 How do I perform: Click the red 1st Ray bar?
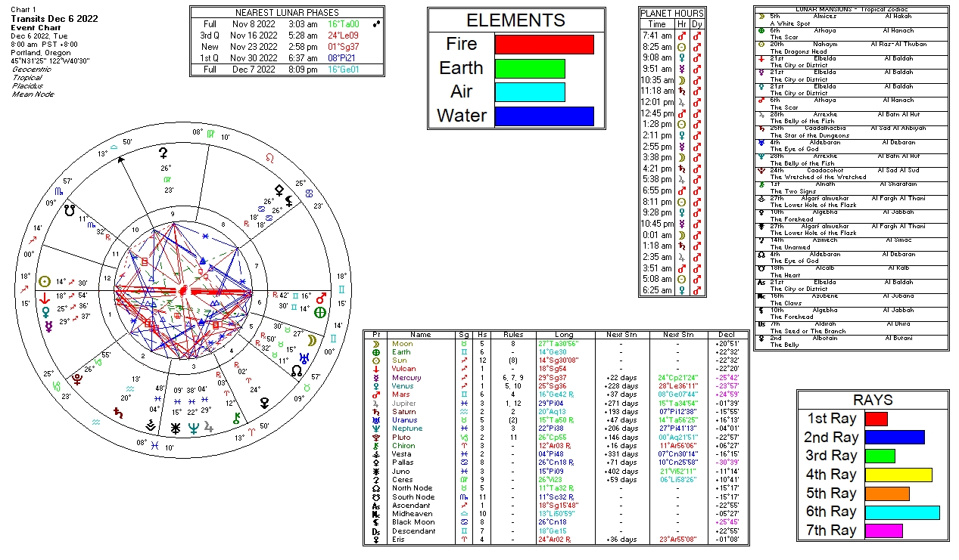pos(876,419)
